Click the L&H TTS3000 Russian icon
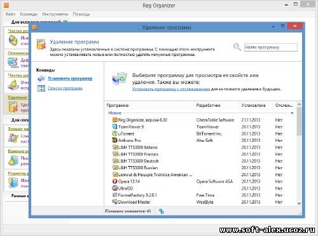This screenshot has height=236, width=318. (x=114, y=168)
